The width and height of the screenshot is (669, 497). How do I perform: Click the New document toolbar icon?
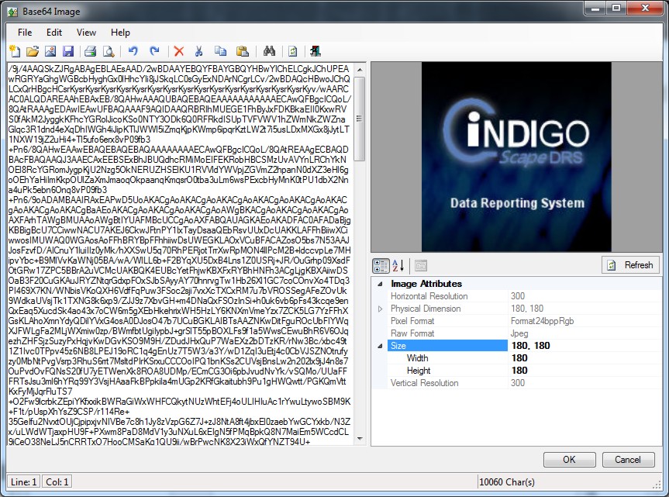(x=15, y=51)
